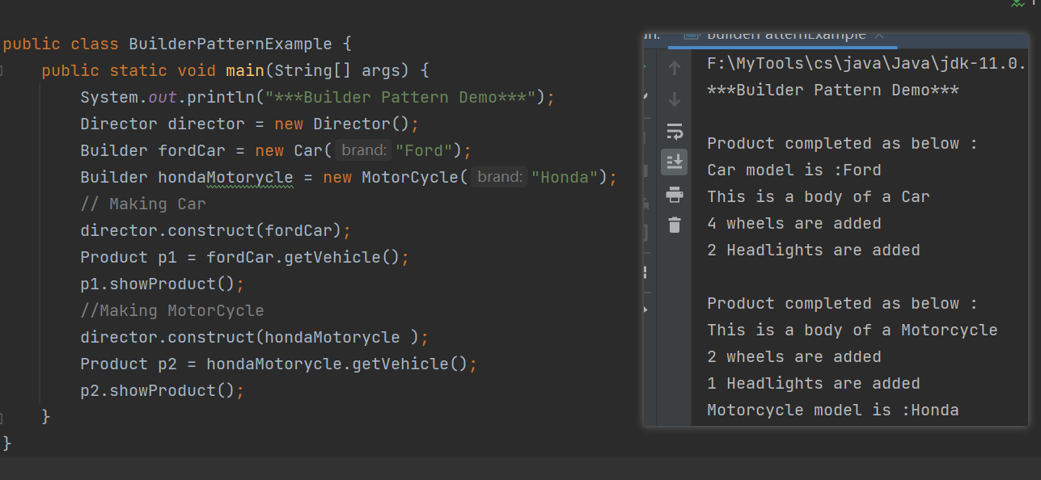Click console line 'Car model is :Ford'

(794, 170)
